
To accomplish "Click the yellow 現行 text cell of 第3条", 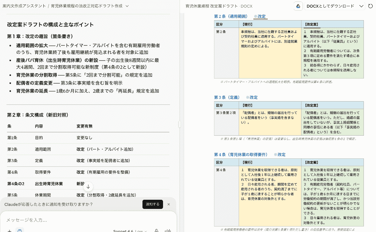I will [270, 122].
